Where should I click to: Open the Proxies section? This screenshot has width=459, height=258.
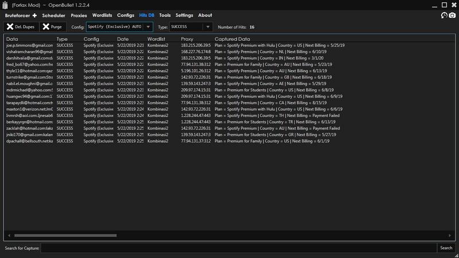79,15
